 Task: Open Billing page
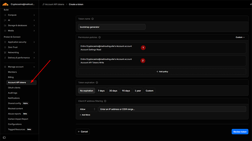11,77
